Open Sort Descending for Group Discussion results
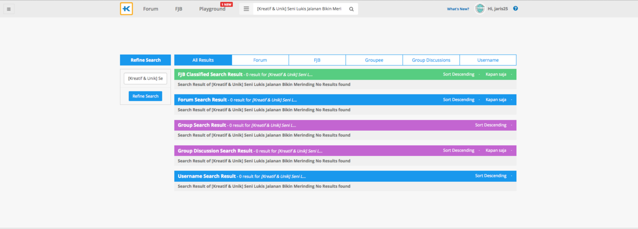 (459, 151)
